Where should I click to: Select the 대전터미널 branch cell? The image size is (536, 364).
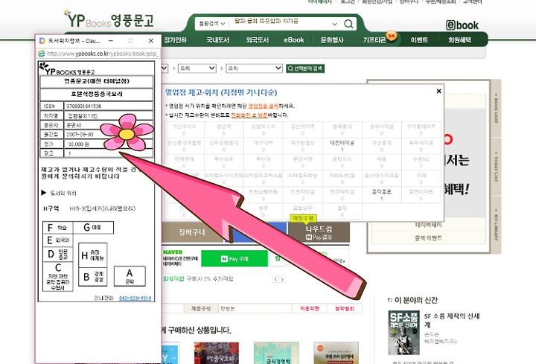[x=342, y=146]
